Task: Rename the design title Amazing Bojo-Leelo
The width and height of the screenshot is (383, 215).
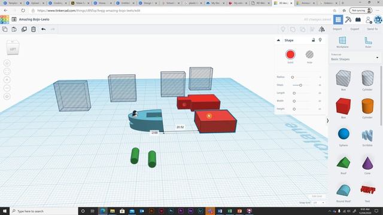Action: coord(34,19)
